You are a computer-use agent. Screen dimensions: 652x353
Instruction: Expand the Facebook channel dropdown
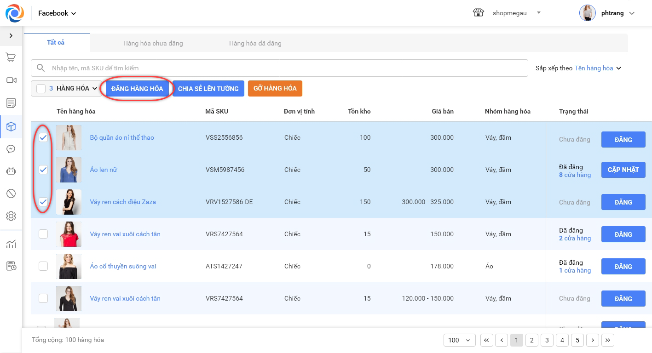pyautogui.click(x=57, y=13)
